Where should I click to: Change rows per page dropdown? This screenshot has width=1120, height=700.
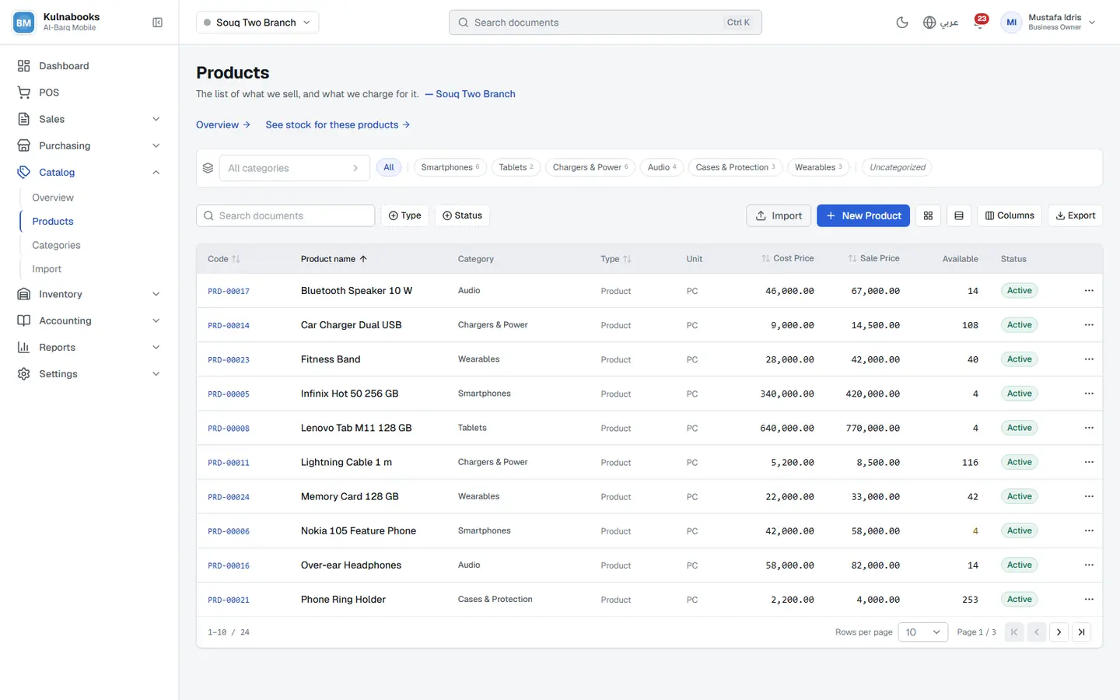click(922, 632)
